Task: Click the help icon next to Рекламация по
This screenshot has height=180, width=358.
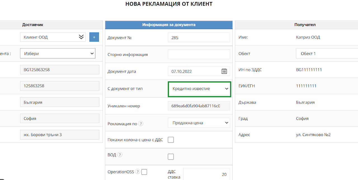Action: [141, 124]
